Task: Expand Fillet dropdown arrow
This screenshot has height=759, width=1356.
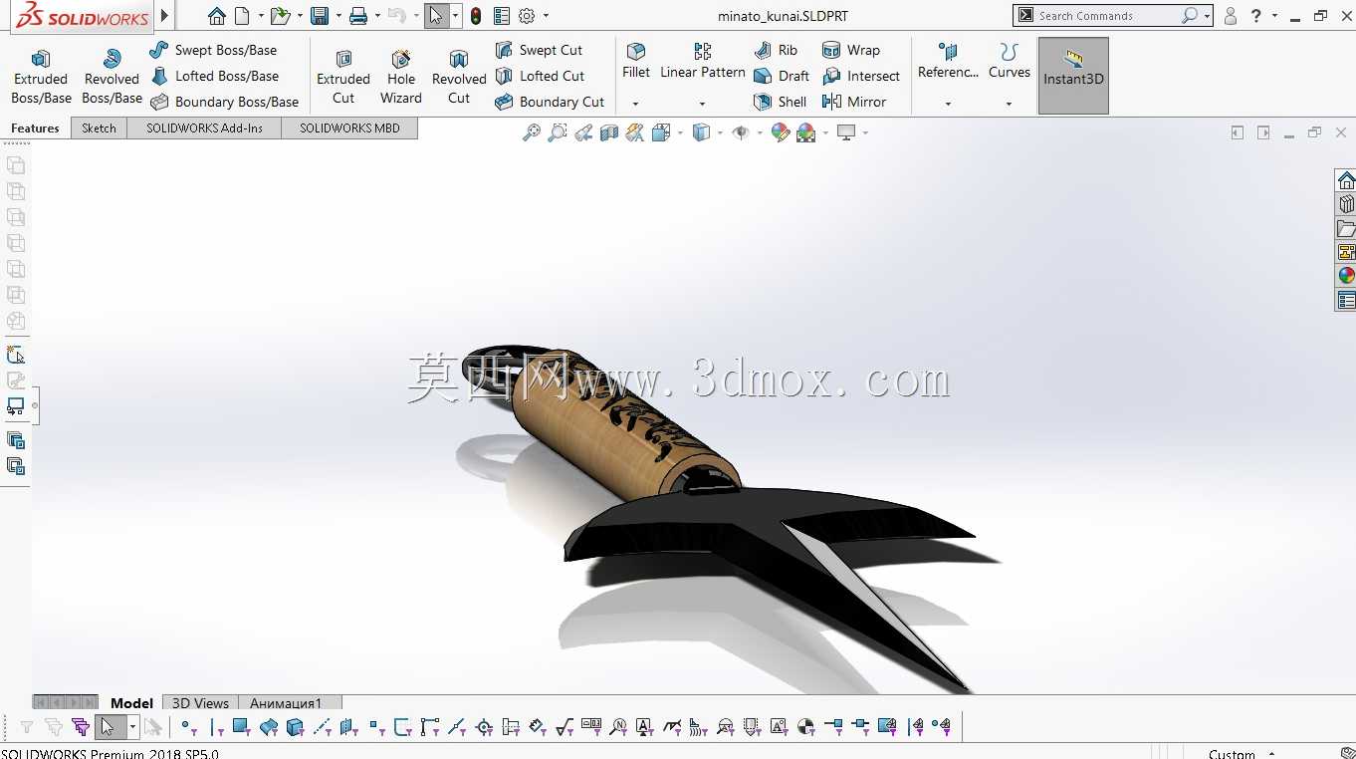Action: (635, 103)
